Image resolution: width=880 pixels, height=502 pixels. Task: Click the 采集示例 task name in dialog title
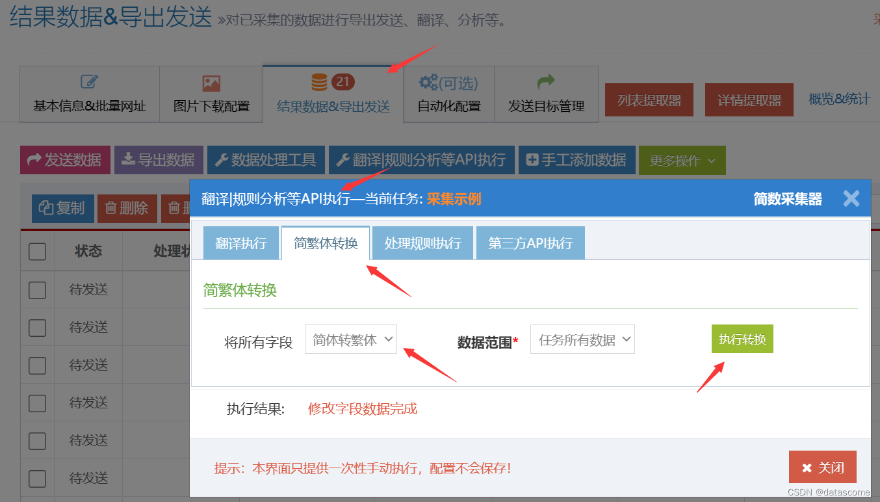(x=454, y=199)
